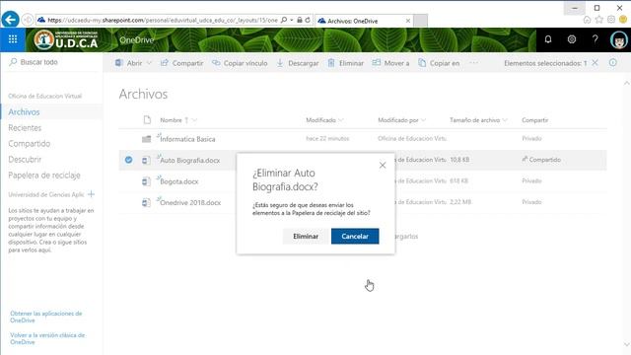Click the address bar search magnifier
631x355 pixels.
point(284,20)
